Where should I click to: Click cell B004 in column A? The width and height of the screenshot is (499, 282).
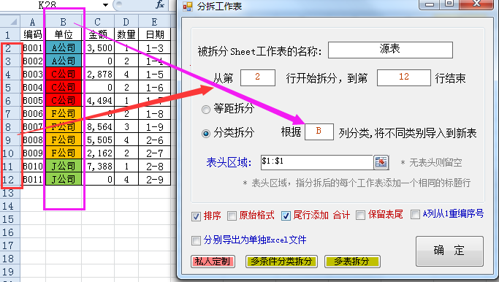33,87
